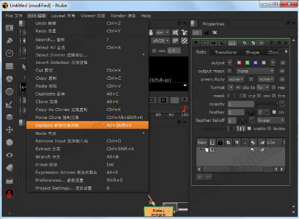The width and height of the screenshot is (299, 219).
Task: Click the white striped icon in Roto panel header
Action: click(x=253, y=43)
